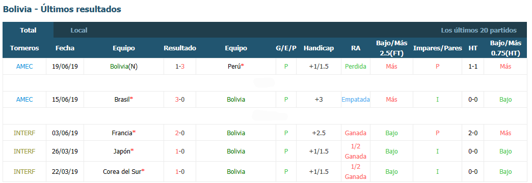This screenshot has width=532, height=183.
Task: Switch to the Local tab
Action: tap(78, 30)
